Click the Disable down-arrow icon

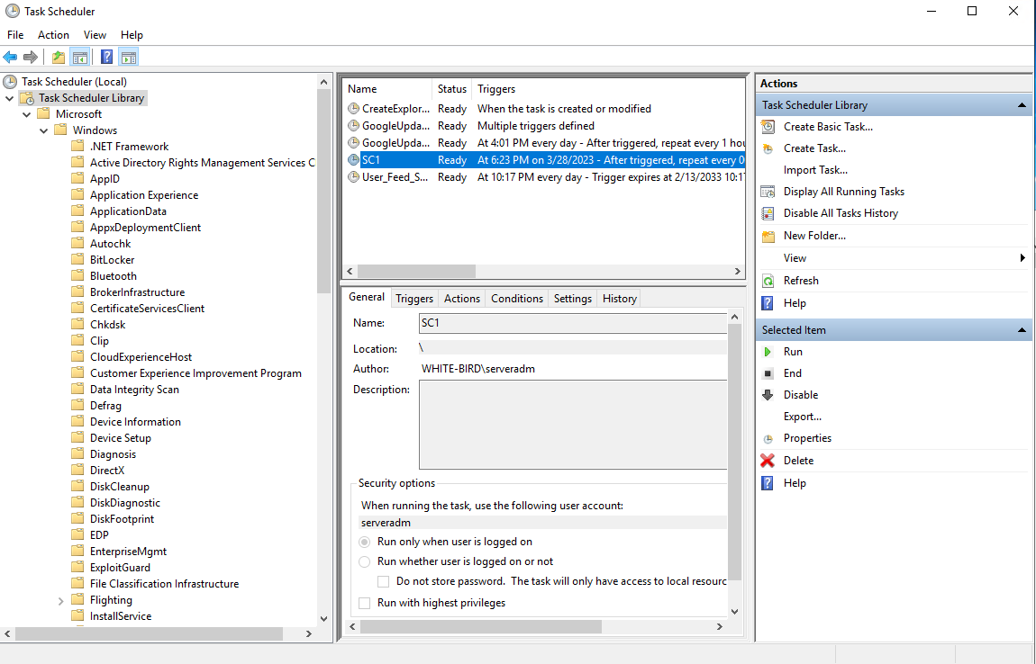(768, 395)
